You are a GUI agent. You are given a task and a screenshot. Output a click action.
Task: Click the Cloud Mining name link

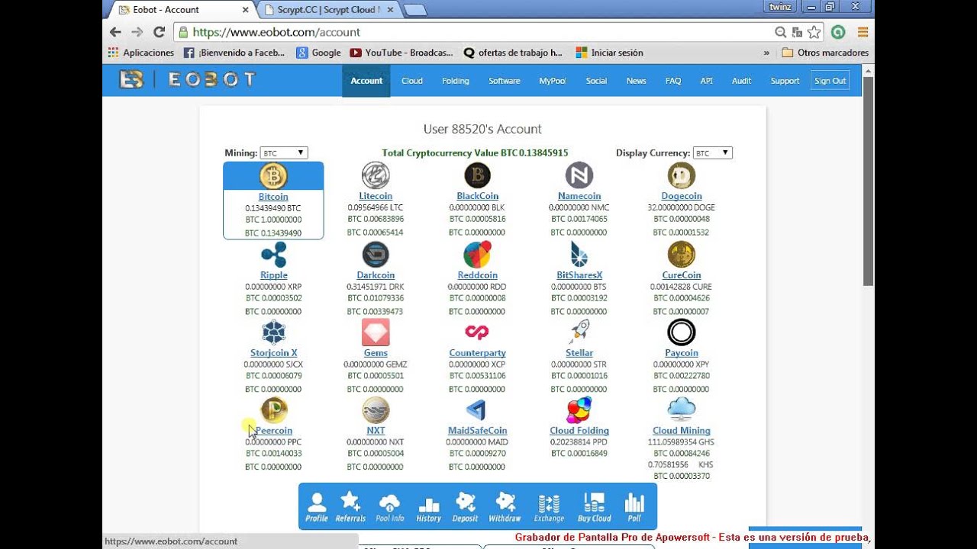click(682, 431)
